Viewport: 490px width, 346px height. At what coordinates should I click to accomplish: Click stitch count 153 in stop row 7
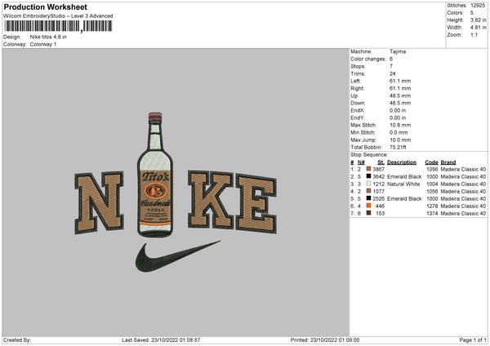[381, 214]
